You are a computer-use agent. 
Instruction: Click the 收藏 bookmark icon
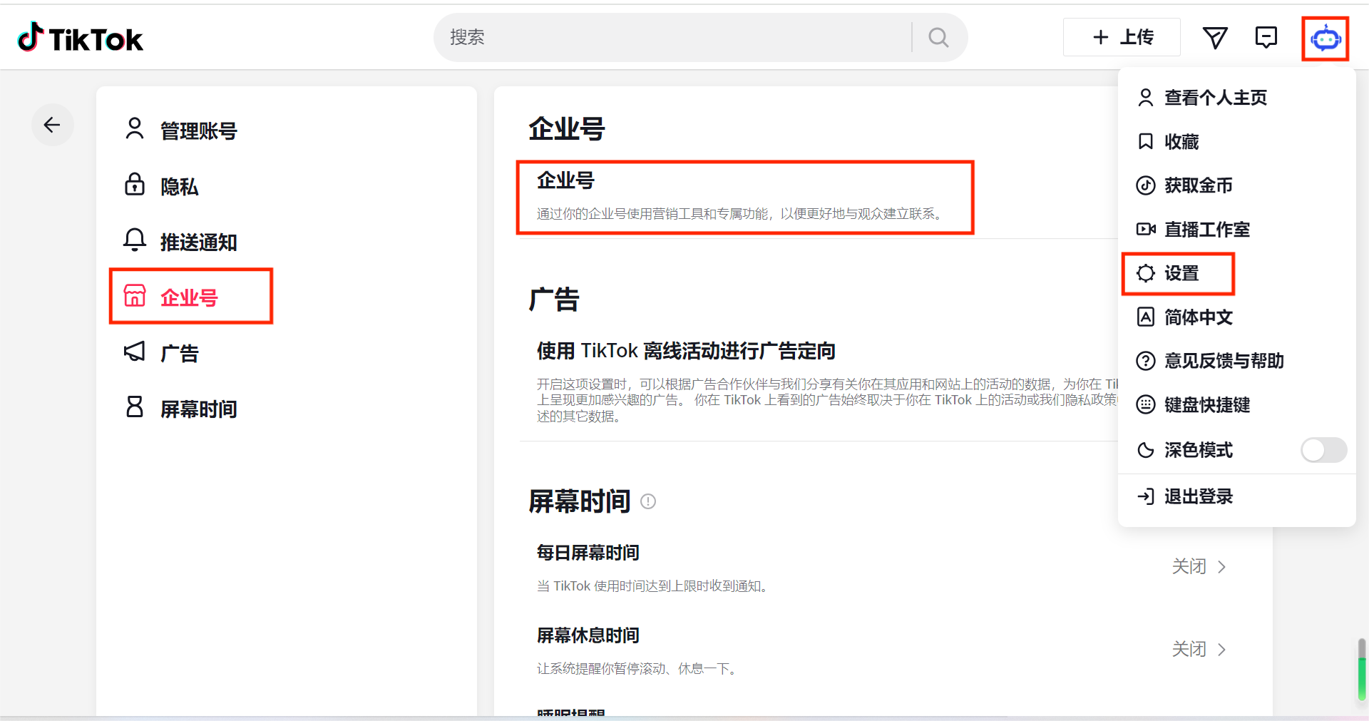pyautogui.click(x=1145, y=141)
